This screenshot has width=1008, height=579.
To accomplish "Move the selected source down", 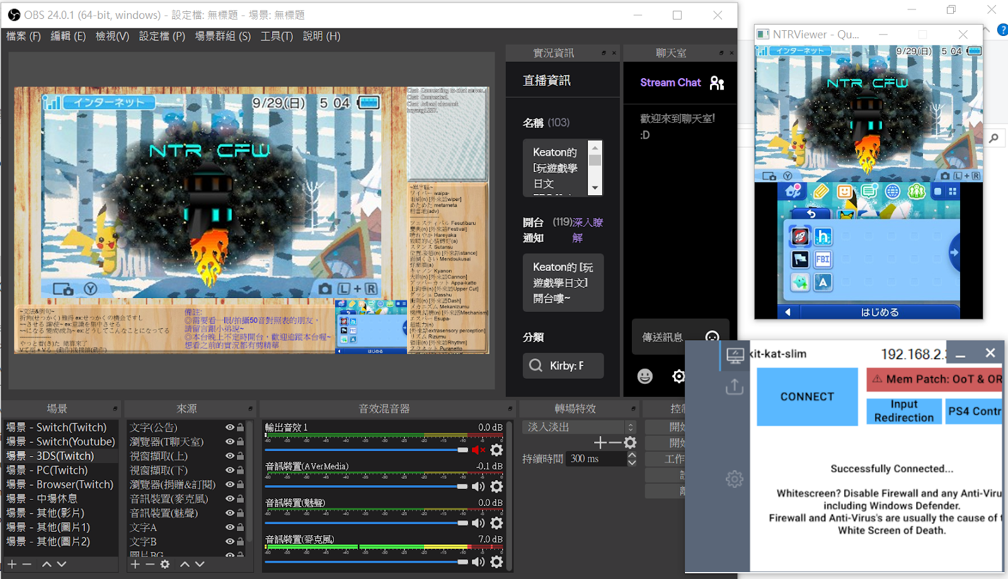I will 200,564.
